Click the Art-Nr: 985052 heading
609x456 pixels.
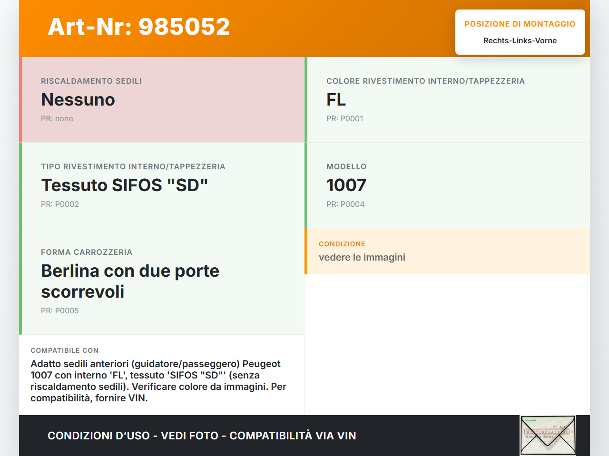[x=138, y=27]
